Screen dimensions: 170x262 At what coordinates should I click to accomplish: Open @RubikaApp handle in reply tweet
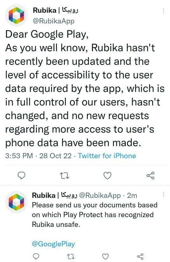point(100,195)
